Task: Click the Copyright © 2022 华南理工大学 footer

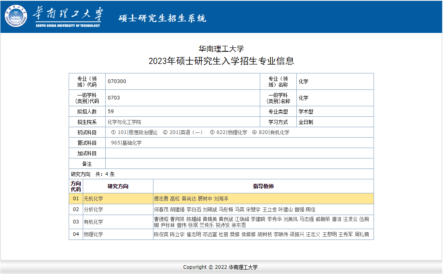Action: (x=220, y=267)
